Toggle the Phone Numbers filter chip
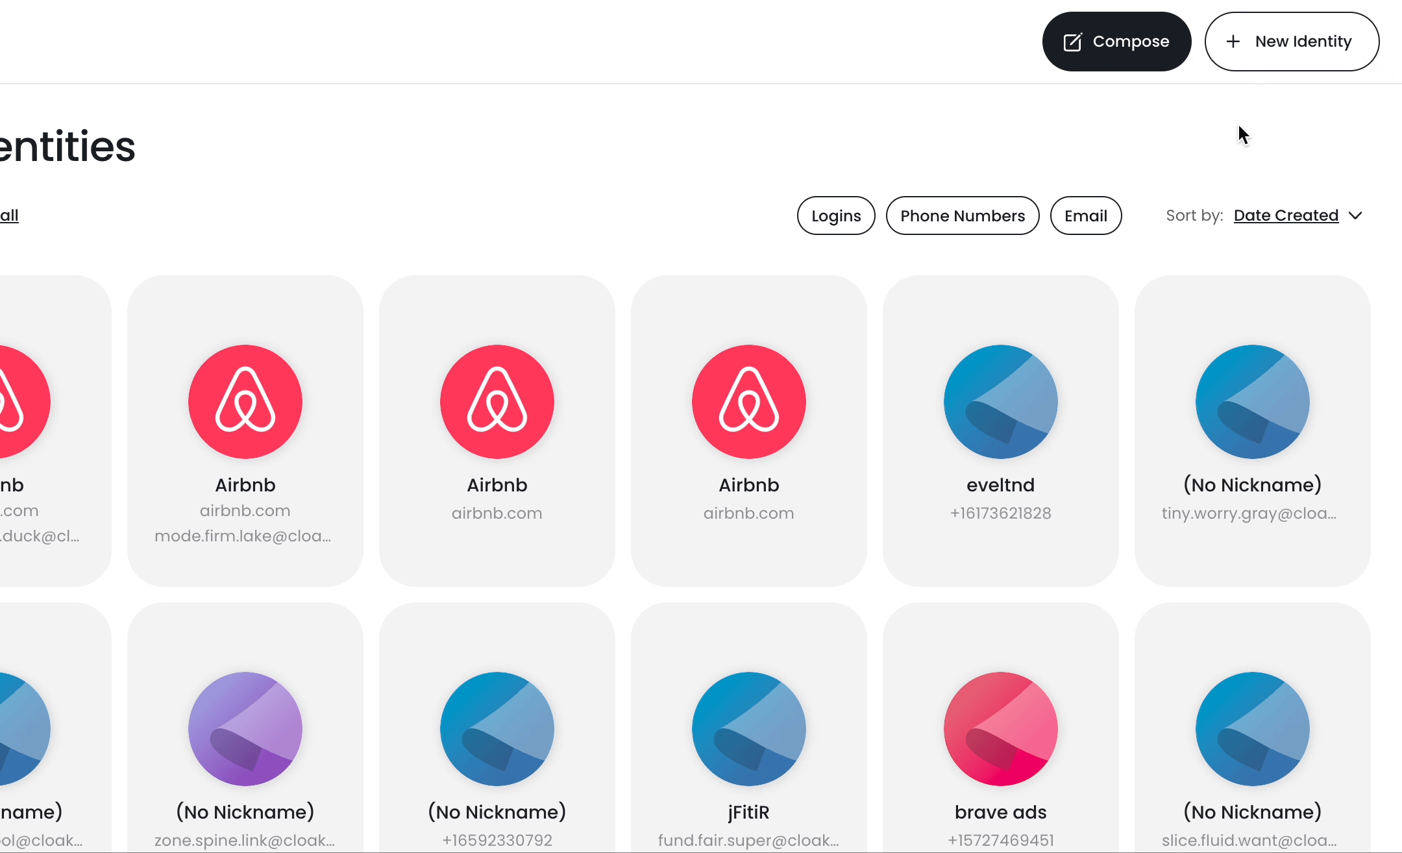This screenshot has width=1402, height=853. pyautogui.click(x=963, y=216)
